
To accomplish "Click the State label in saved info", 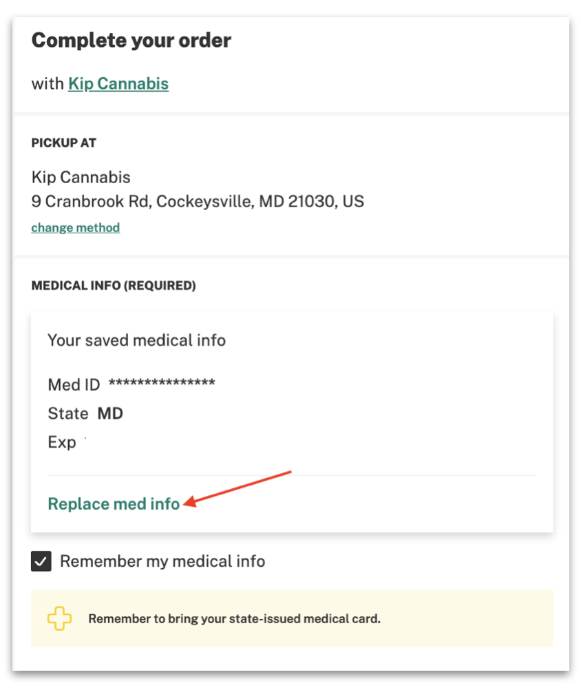I will coord(68,413).
